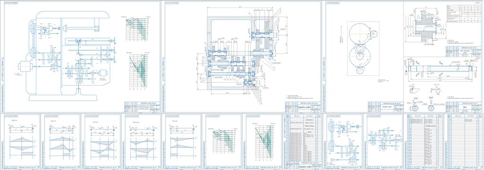Screen dimensions: 484x170
Task: Click the electric motor symbol in kinematic scheme
Action: (25, 66)
